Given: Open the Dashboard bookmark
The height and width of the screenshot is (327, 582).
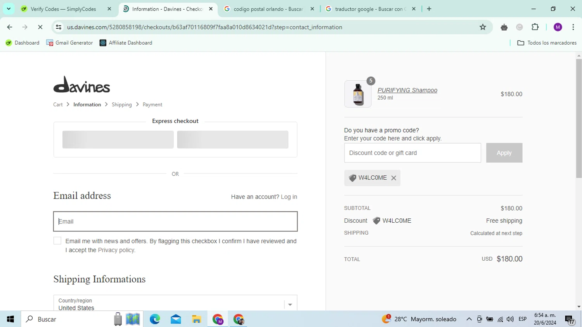Looking at the screenshot, I should pos(23,43).
